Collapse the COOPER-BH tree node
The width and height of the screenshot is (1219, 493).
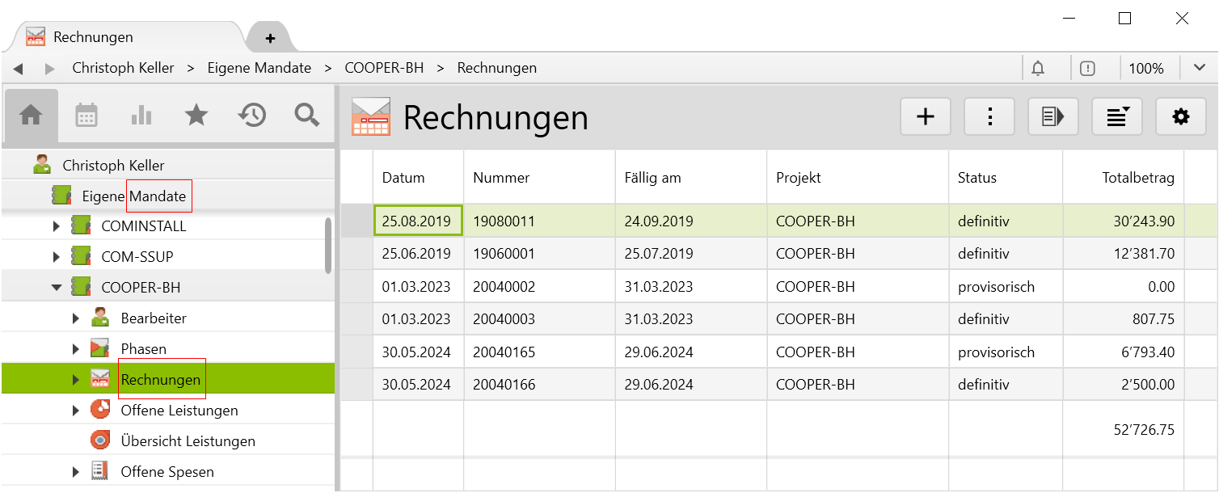coord(56,287)
